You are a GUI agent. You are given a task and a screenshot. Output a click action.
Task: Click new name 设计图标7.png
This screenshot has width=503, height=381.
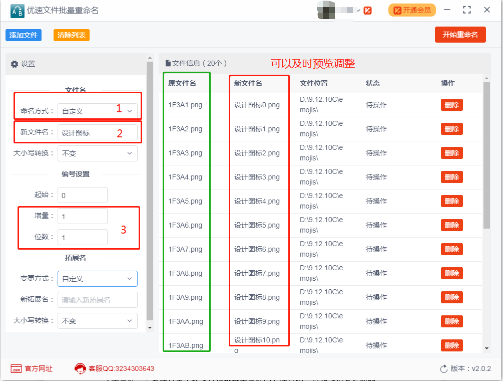coord(257,273)
